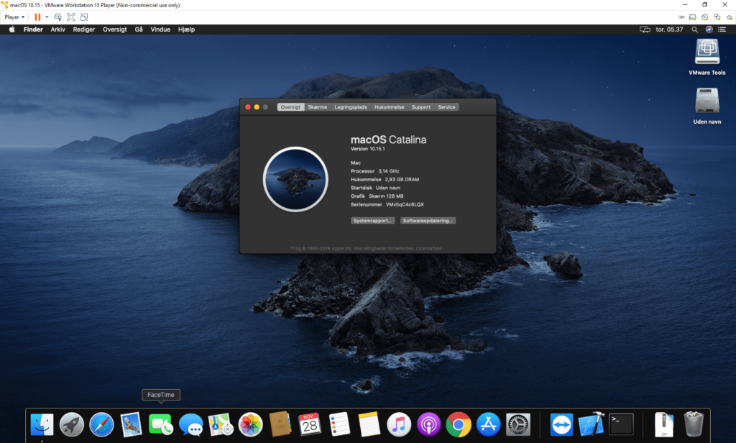Screen dimensions: 736x443
Task: Open Photos app in Dock
Action: coord(250,424)
